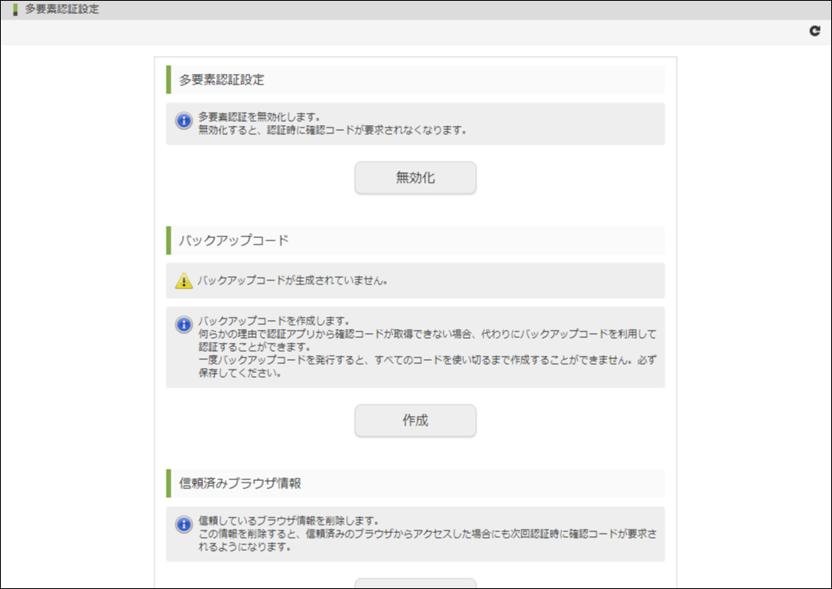Screen dimensions: 832x589
Task: Click the line starting with この情報を削除すると
Action: (x=427, y=534)
